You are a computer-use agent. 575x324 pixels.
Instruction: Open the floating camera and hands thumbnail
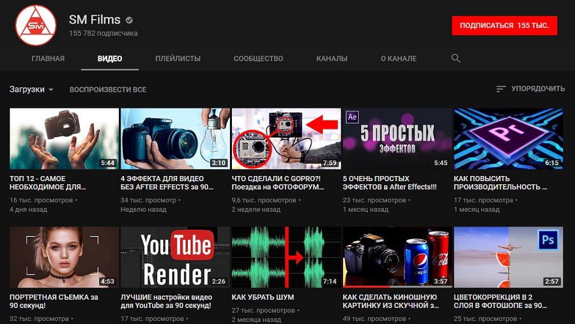pos(64,138)
